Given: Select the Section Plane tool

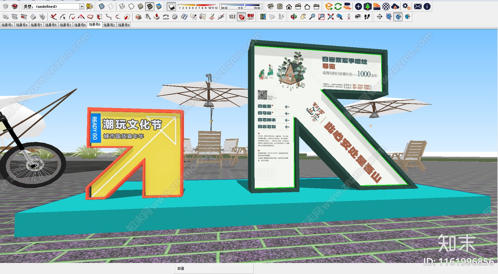Looking at the screenshot, I should [x=379, y=17].
